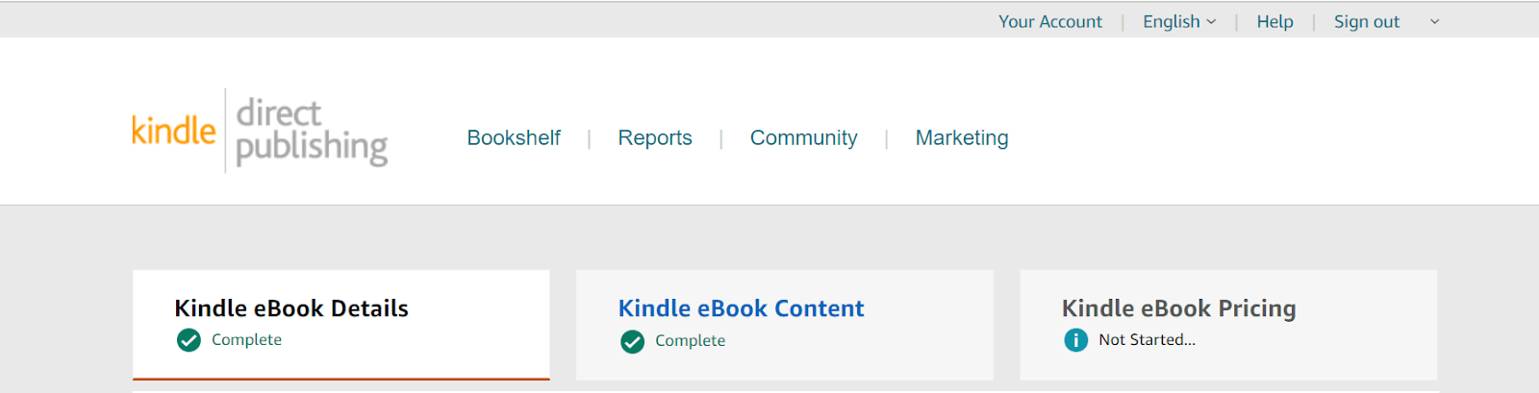Image resolution: width=1539 pixels, height=393 pixels.
Task: Select the Kindle eBook Details tab
Action: pos(341,325)
